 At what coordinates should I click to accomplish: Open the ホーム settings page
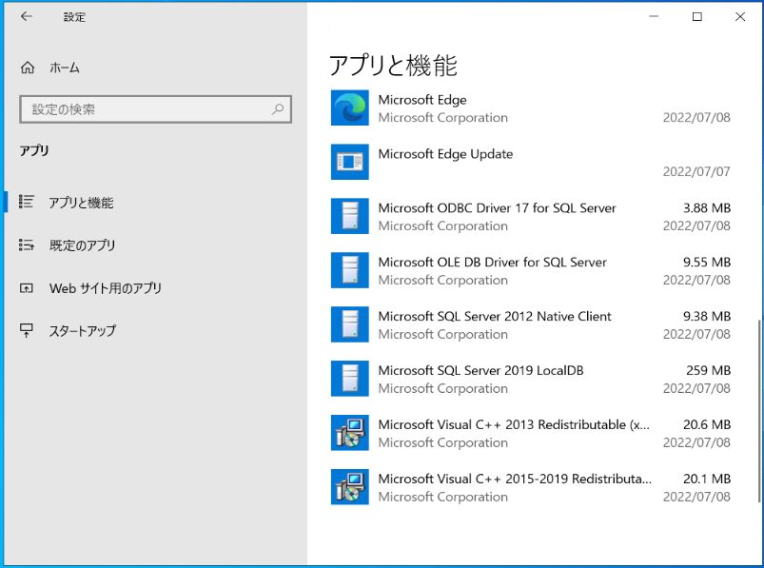click(x=65, y=68)
